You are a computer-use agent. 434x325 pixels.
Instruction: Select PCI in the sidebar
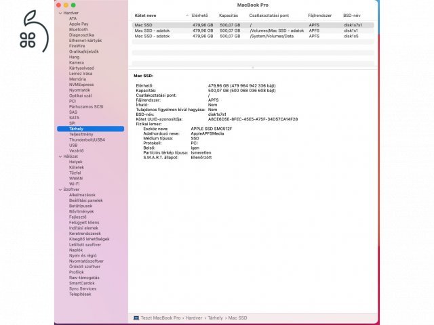73,101
